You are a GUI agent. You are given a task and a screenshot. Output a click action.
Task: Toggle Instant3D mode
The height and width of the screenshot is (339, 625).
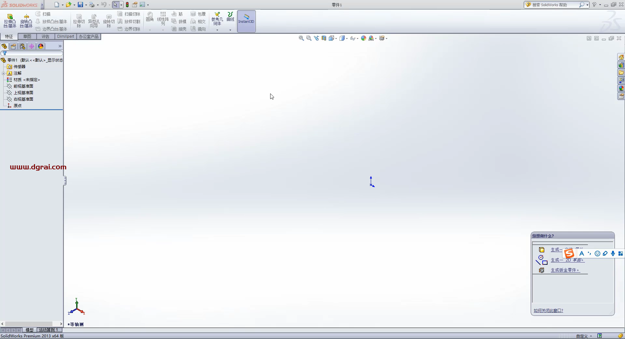(x=246, y=21)
